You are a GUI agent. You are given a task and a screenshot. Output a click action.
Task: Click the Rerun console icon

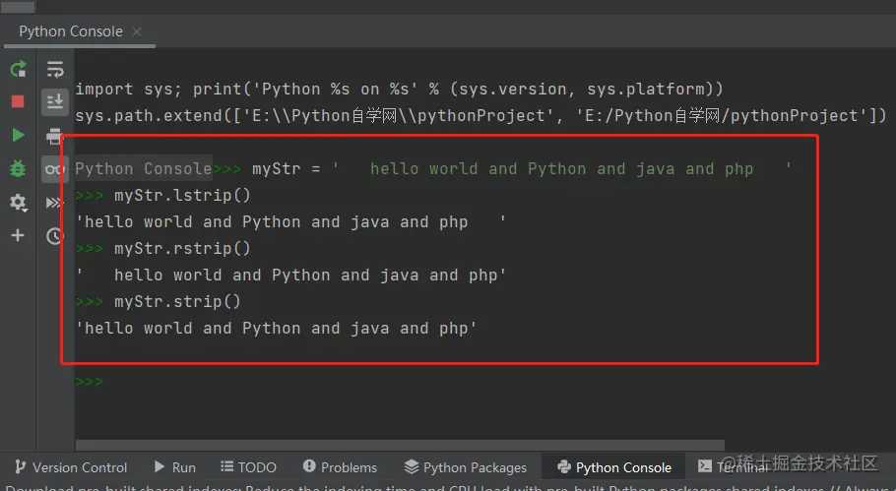pyautogui.click(x=18, y=69)
